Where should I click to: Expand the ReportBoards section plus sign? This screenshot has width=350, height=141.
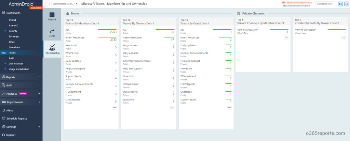40,102
